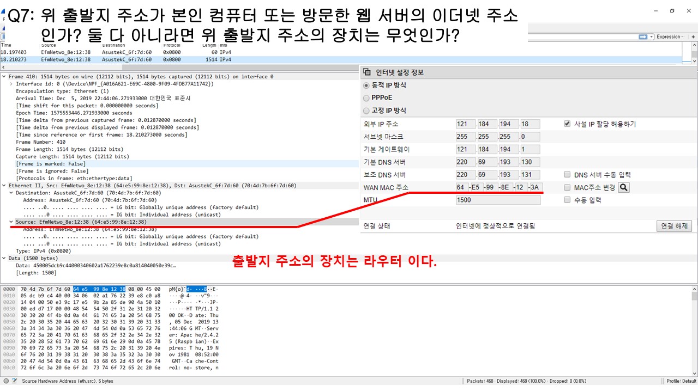Screen dimensions: 698x392
Task: Click the Frame Length: 1514 bytes line
Action: point(69,149)
